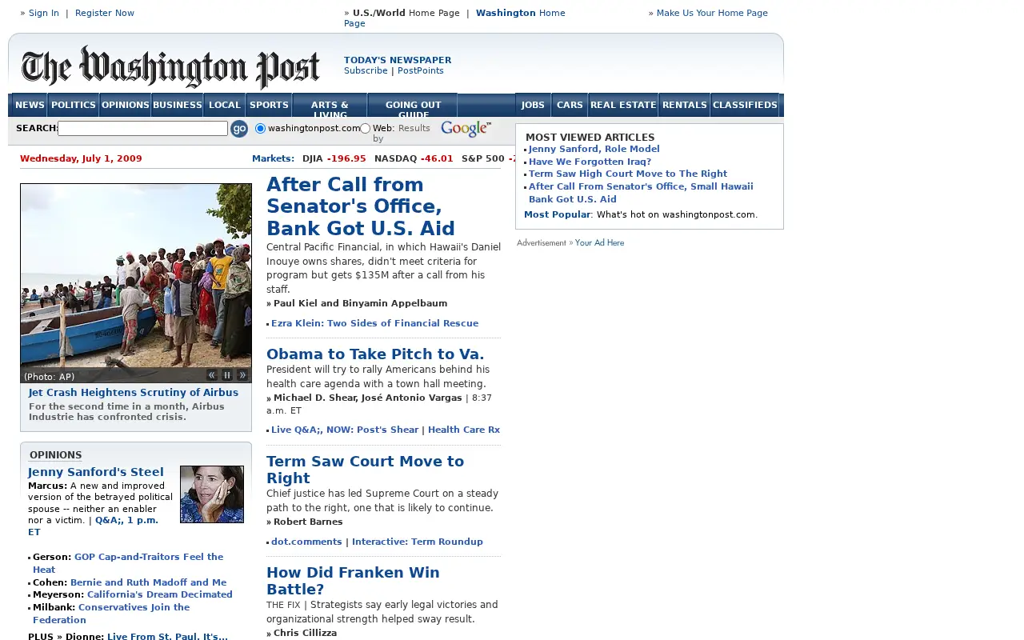Click the Jenny Sanford portrait thumbnail
Viewport: 1024px width, 640px height.
(x=212, y=494)
